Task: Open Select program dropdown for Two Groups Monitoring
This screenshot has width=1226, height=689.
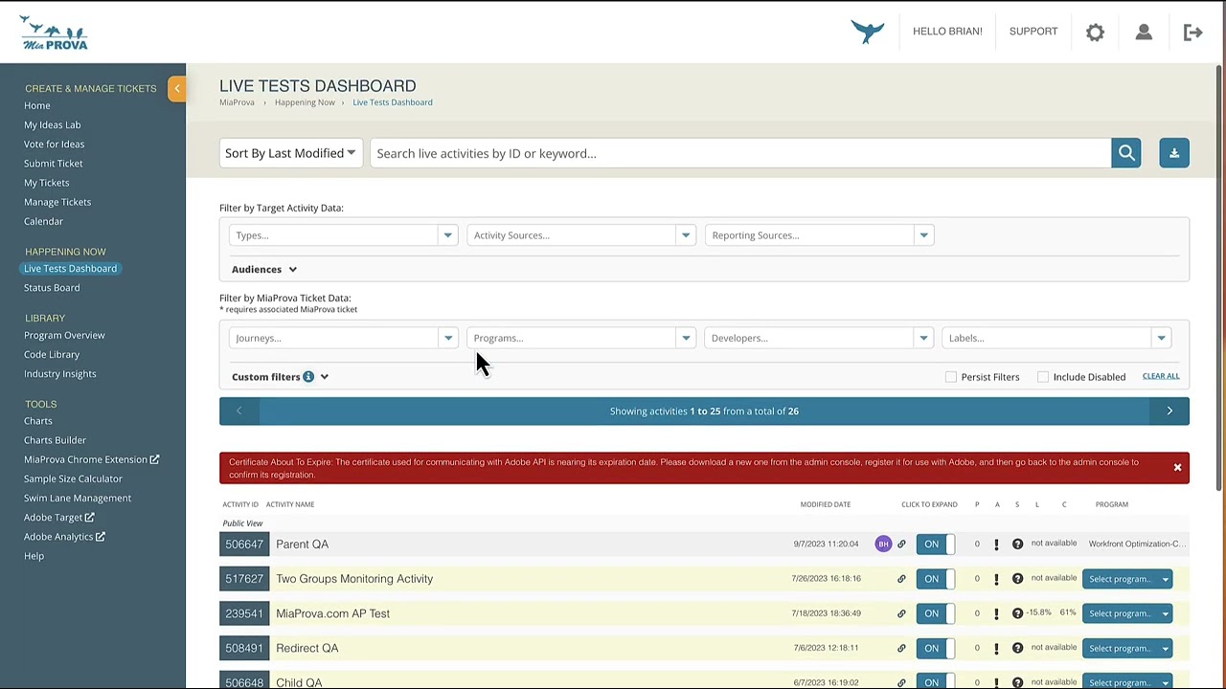Action: coord(1127,579)
